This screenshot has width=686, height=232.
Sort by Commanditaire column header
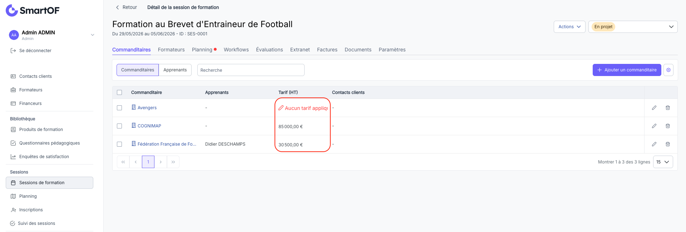point(147,92)
